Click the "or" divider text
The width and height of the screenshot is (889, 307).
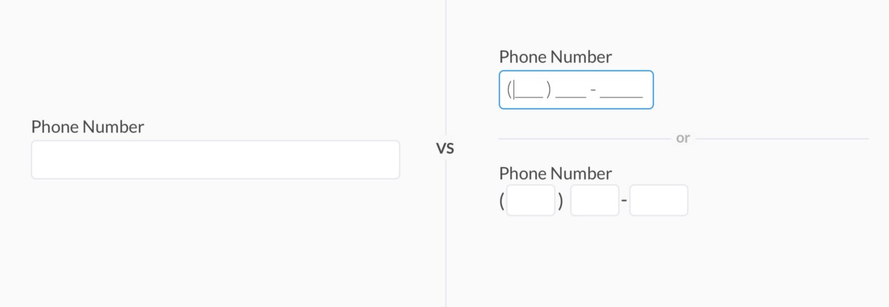tap(683, 138)
